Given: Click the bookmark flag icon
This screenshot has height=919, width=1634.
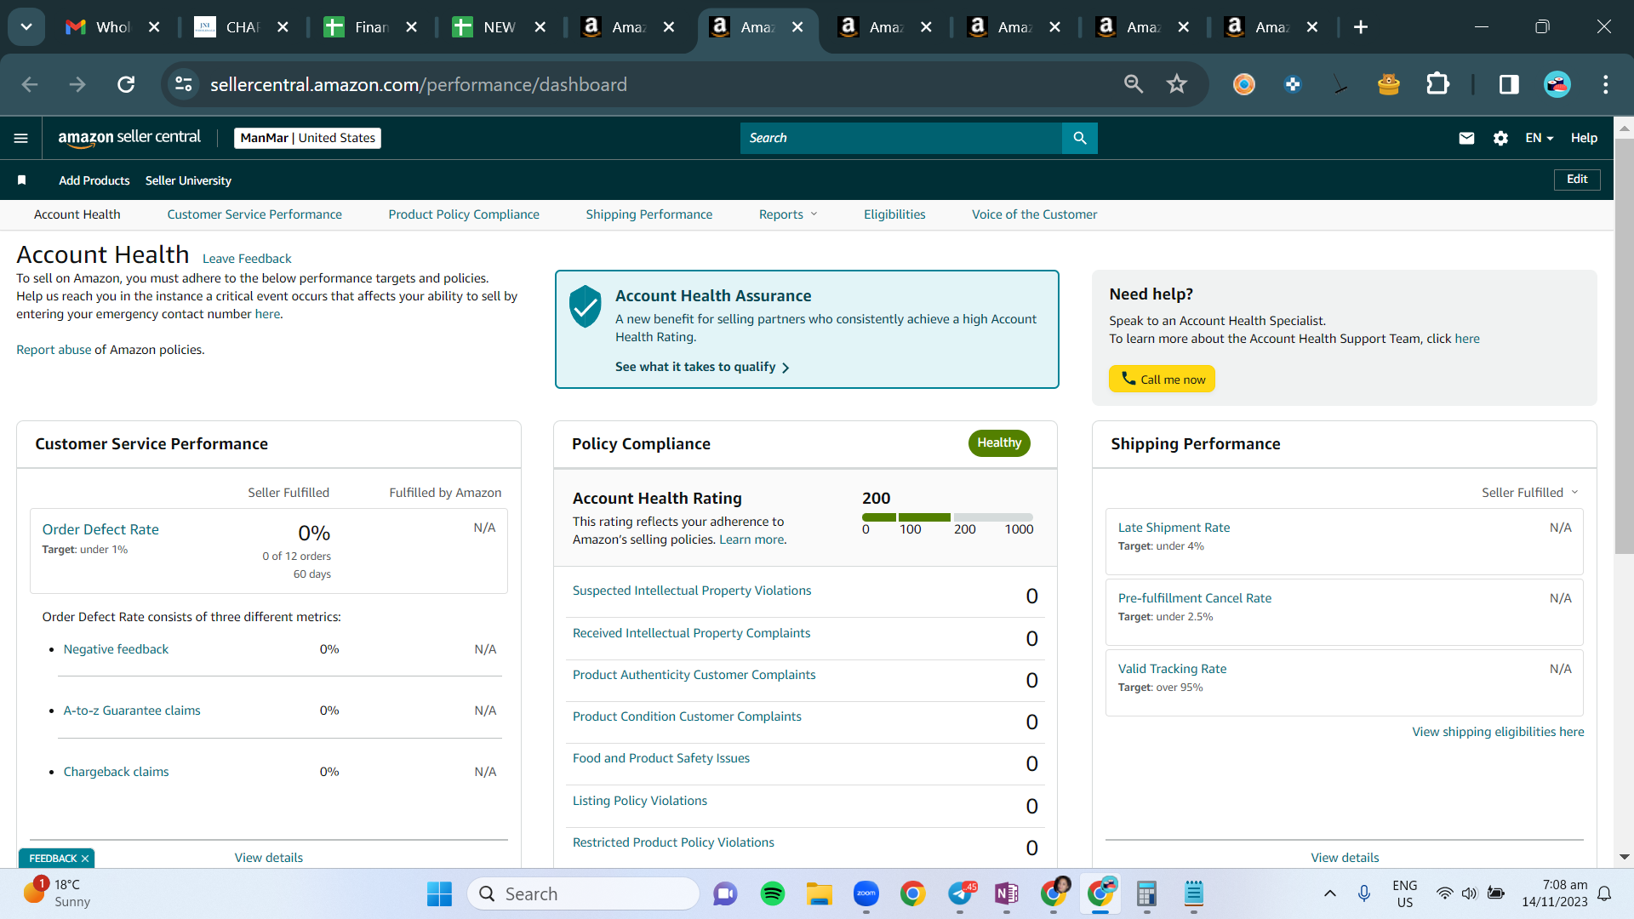Looking at the screenshot, I should pyautogui.click(x=22, y=180).
